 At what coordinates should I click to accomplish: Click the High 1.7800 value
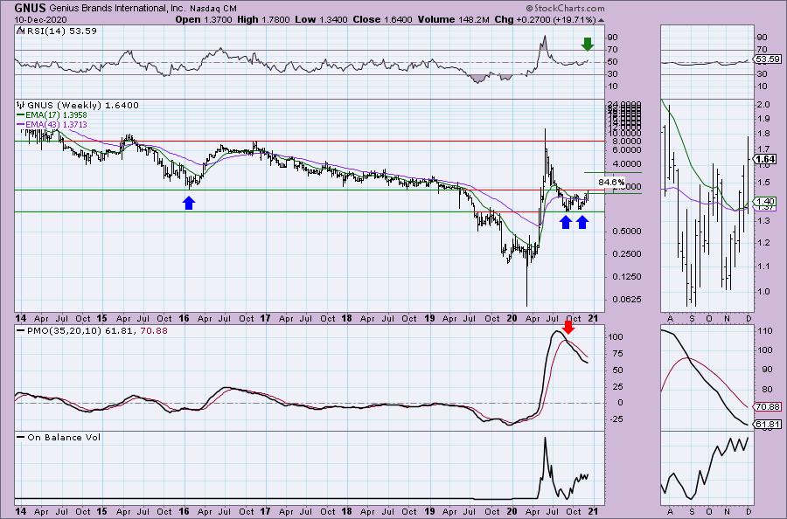pyautogui.click(x=263, y=19)
